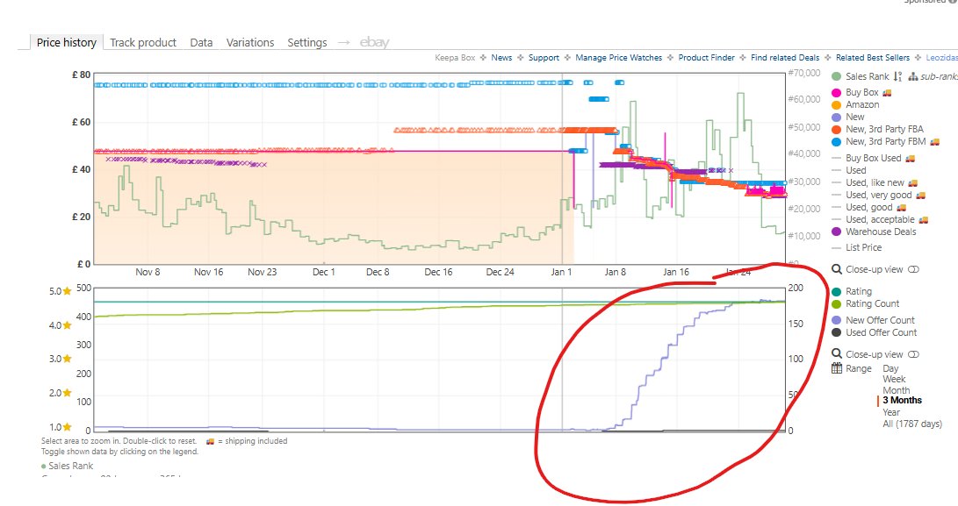
Task: Toggle Amazon orange legend dot
Action: coord(836,105)
